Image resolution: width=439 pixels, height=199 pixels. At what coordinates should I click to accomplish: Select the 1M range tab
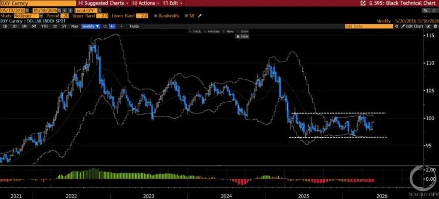[24, 26]
